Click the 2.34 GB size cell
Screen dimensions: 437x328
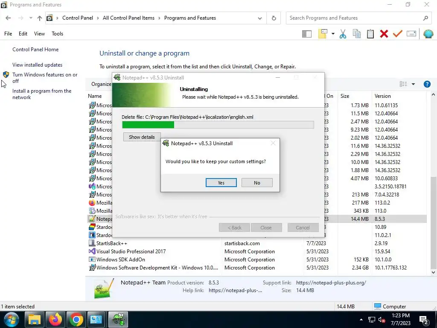(360, 267)
